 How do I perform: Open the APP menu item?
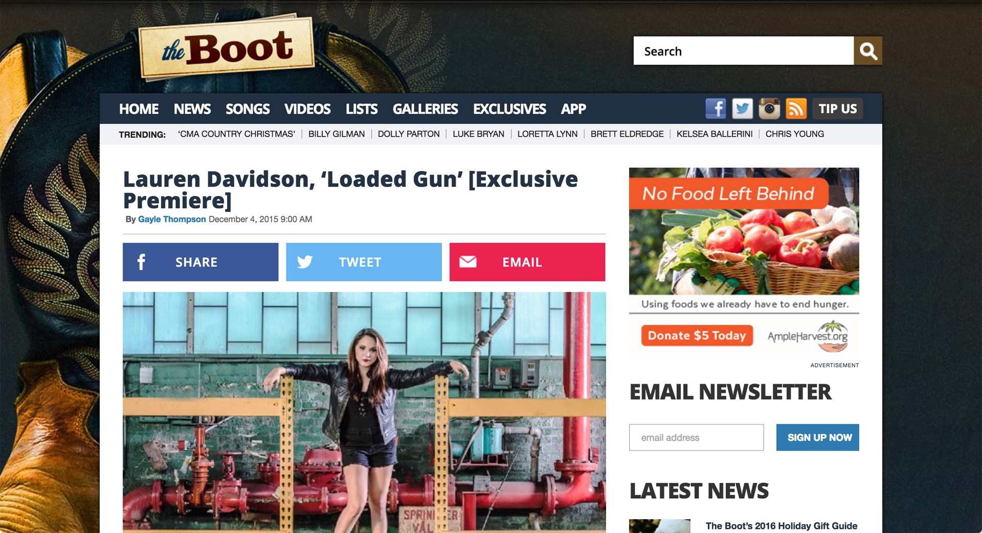coord(573,109)
